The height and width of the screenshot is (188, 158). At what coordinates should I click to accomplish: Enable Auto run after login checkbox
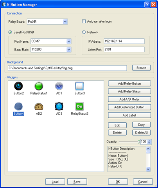[84, 21]
